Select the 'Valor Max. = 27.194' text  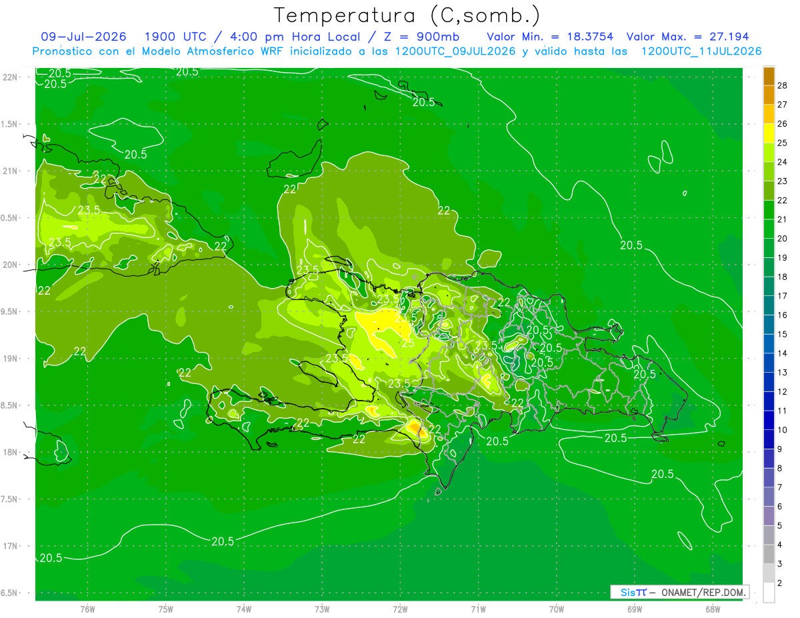(x=687, y=37)
